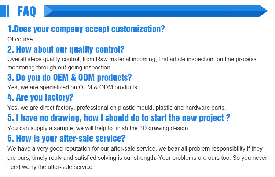Screen dimensions: 275x177
Task: Click the blue vertical bar left of FAQ
Action: 4,11
